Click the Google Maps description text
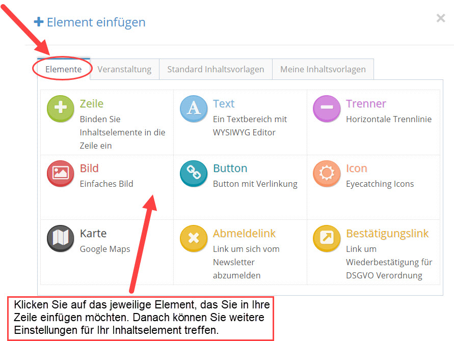Viewport: 454px width, 341px height. [105, 249]
